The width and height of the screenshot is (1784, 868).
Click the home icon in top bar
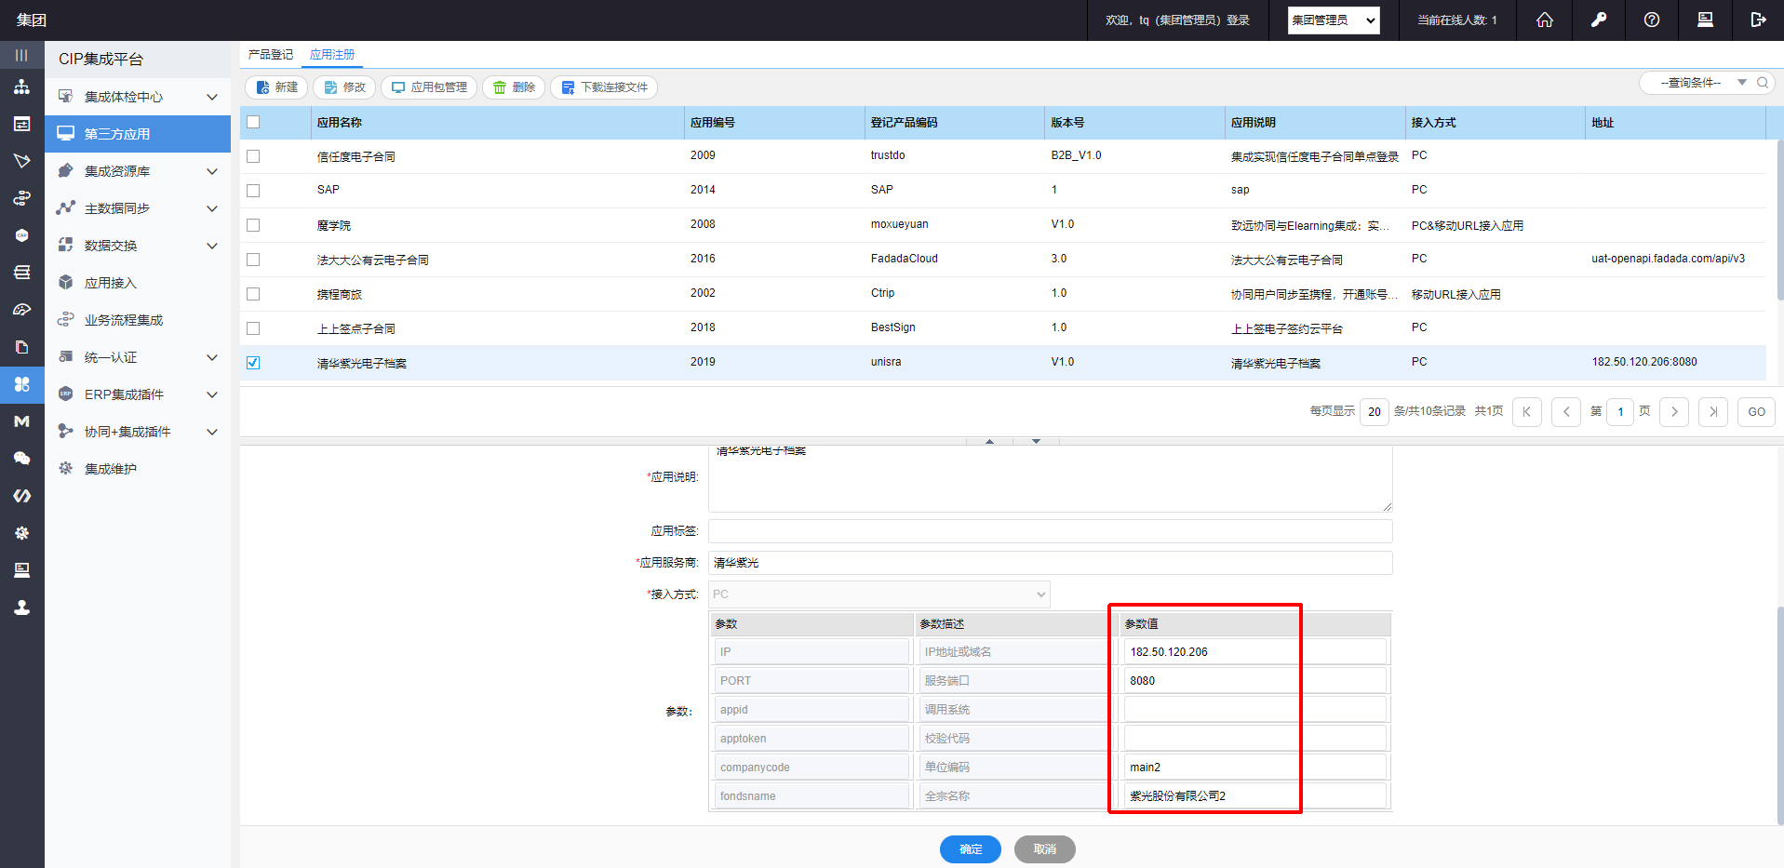[x=1544, y=20]
